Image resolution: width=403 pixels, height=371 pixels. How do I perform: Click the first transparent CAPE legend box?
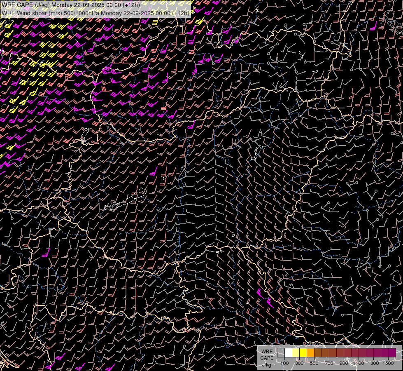click(281, 353)
